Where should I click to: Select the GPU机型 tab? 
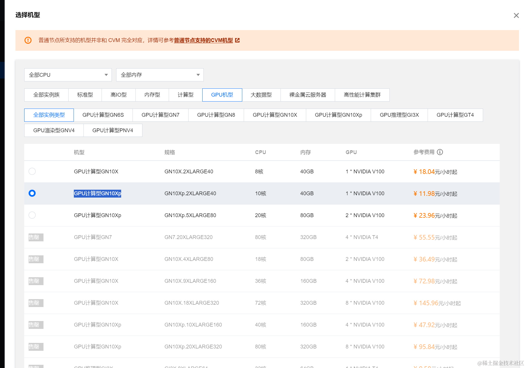coord(222,95)
